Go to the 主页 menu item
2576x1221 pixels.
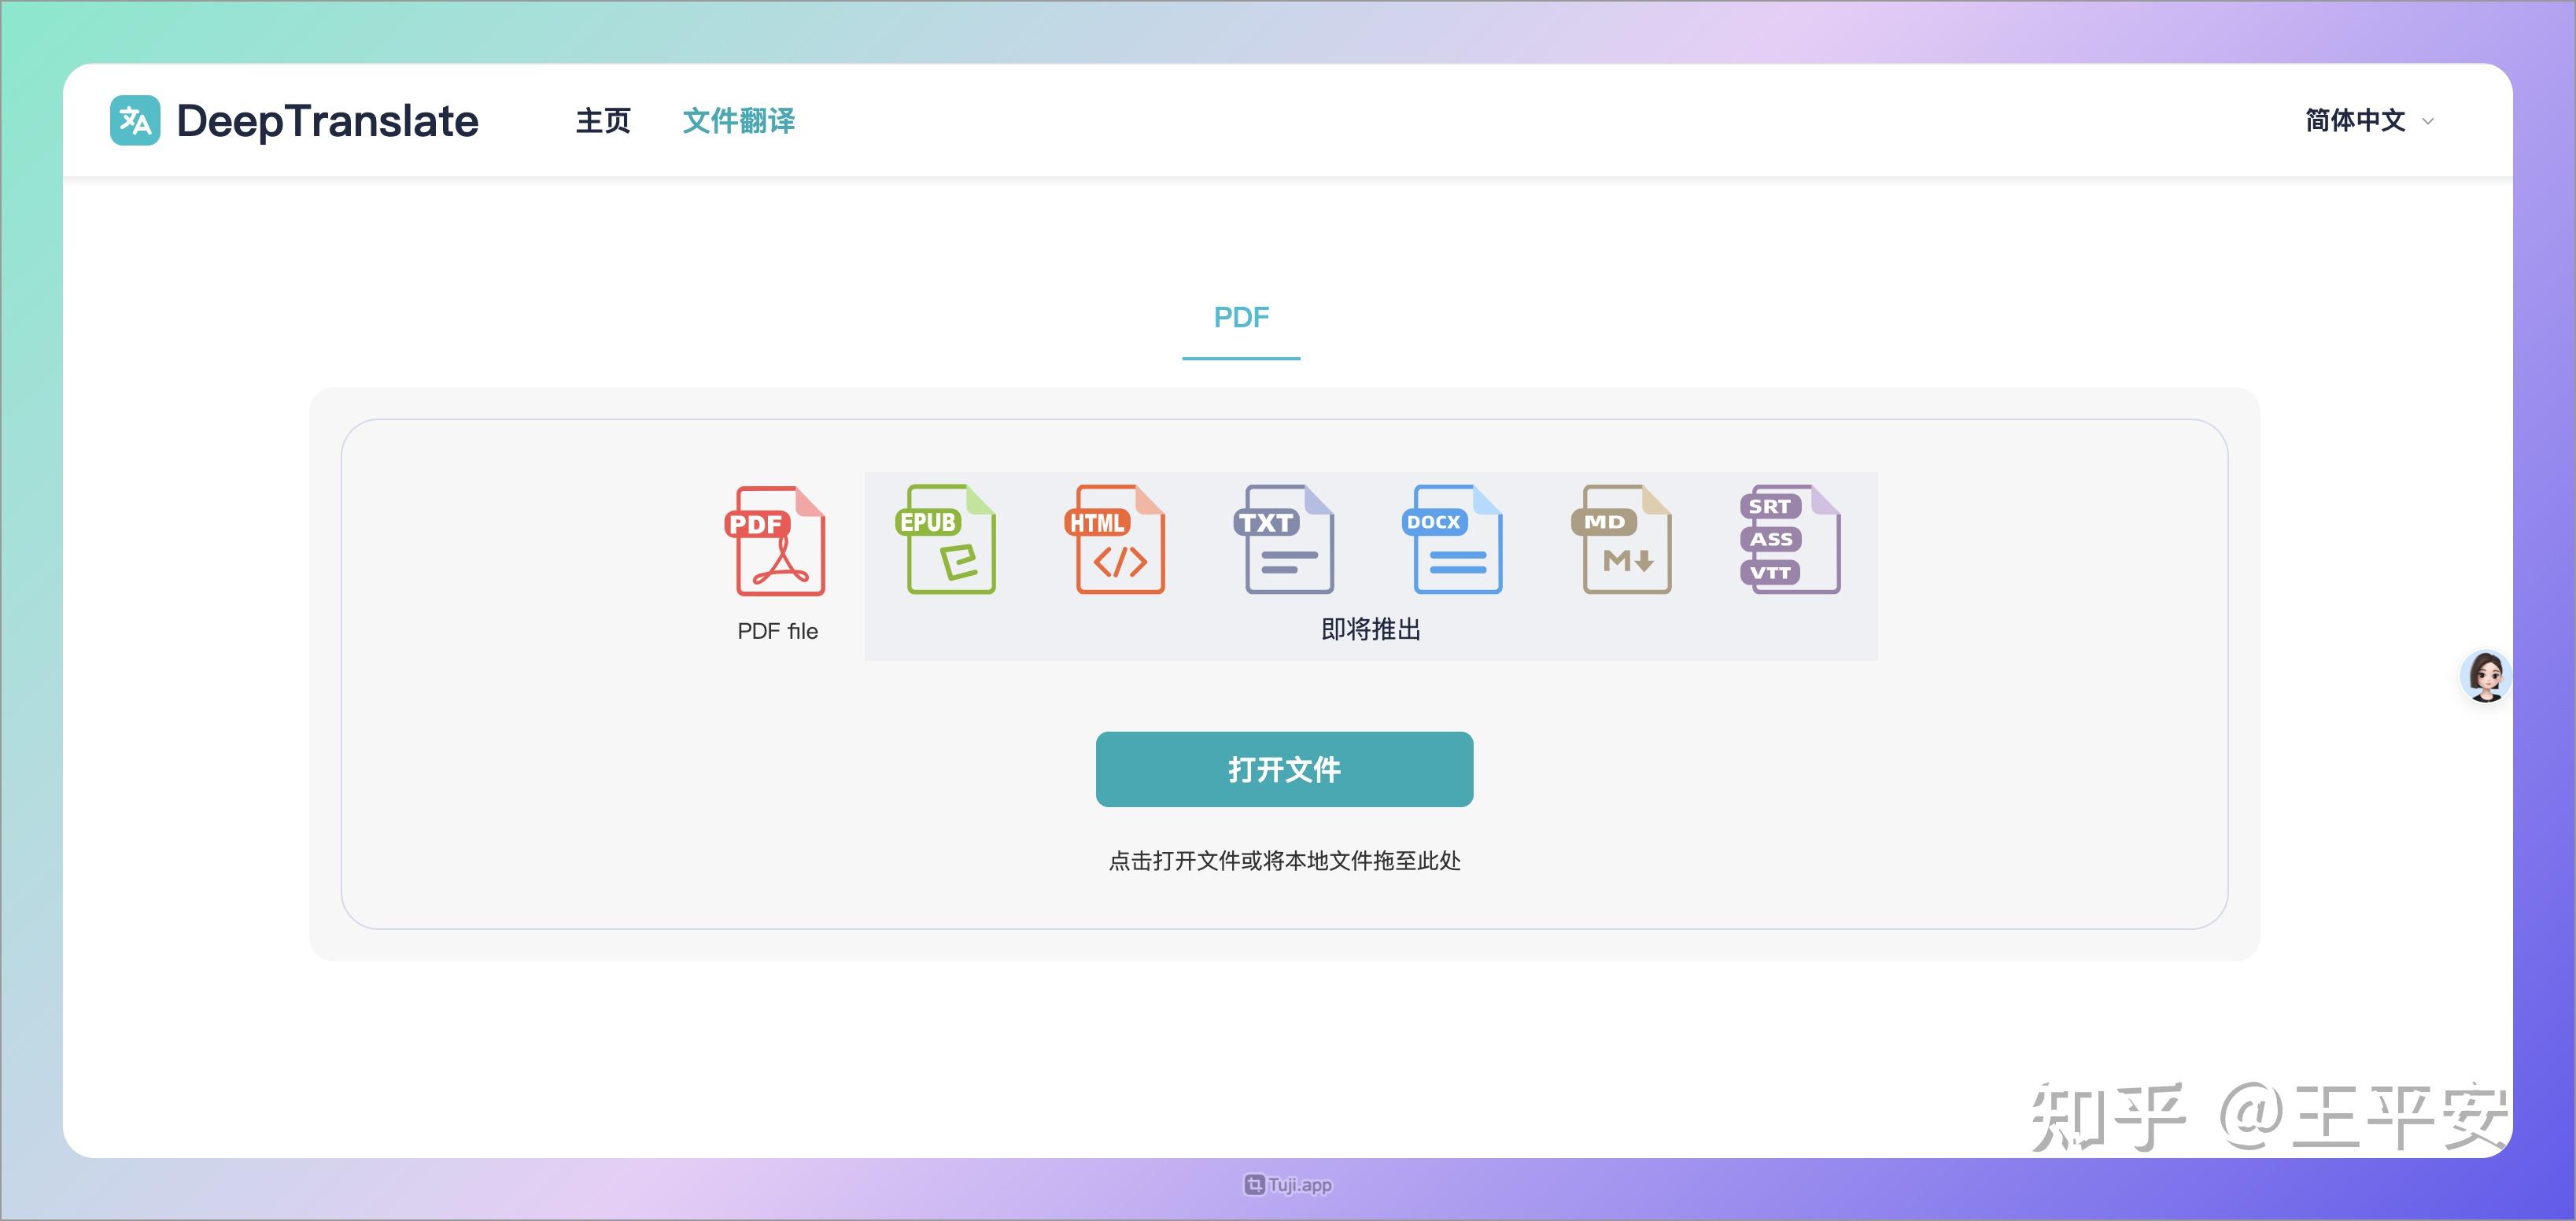tap(603, 120)
